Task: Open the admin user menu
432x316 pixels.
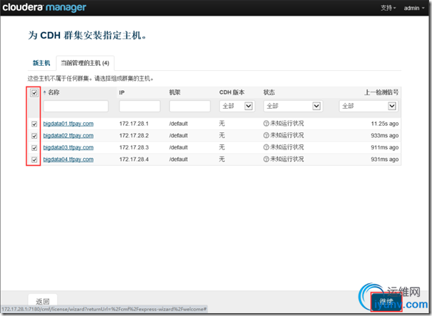Action: [x=414, y=8]
